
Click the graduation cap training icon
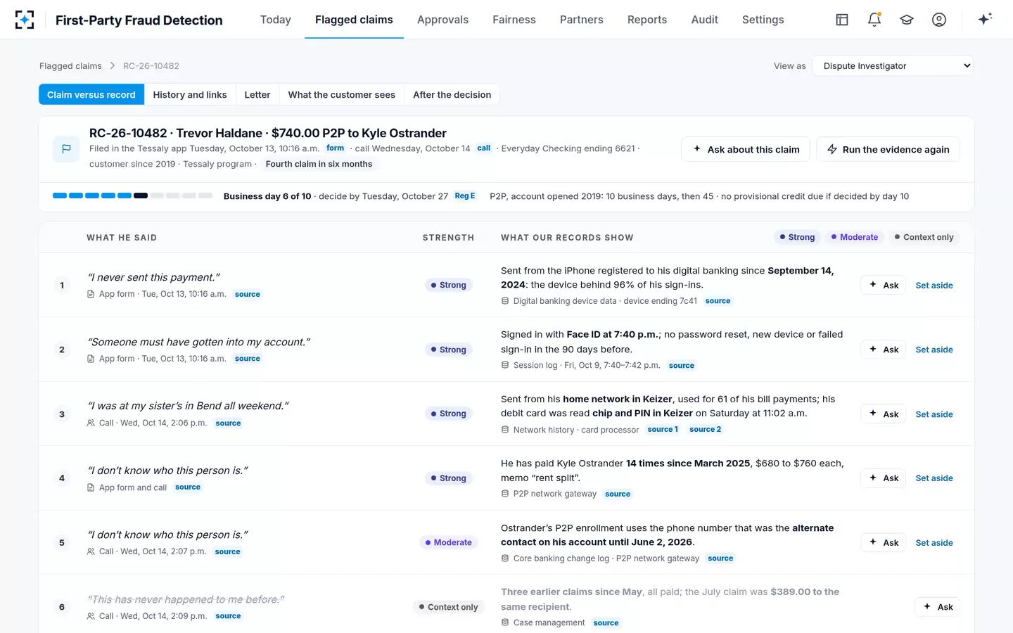coord(907,20)
